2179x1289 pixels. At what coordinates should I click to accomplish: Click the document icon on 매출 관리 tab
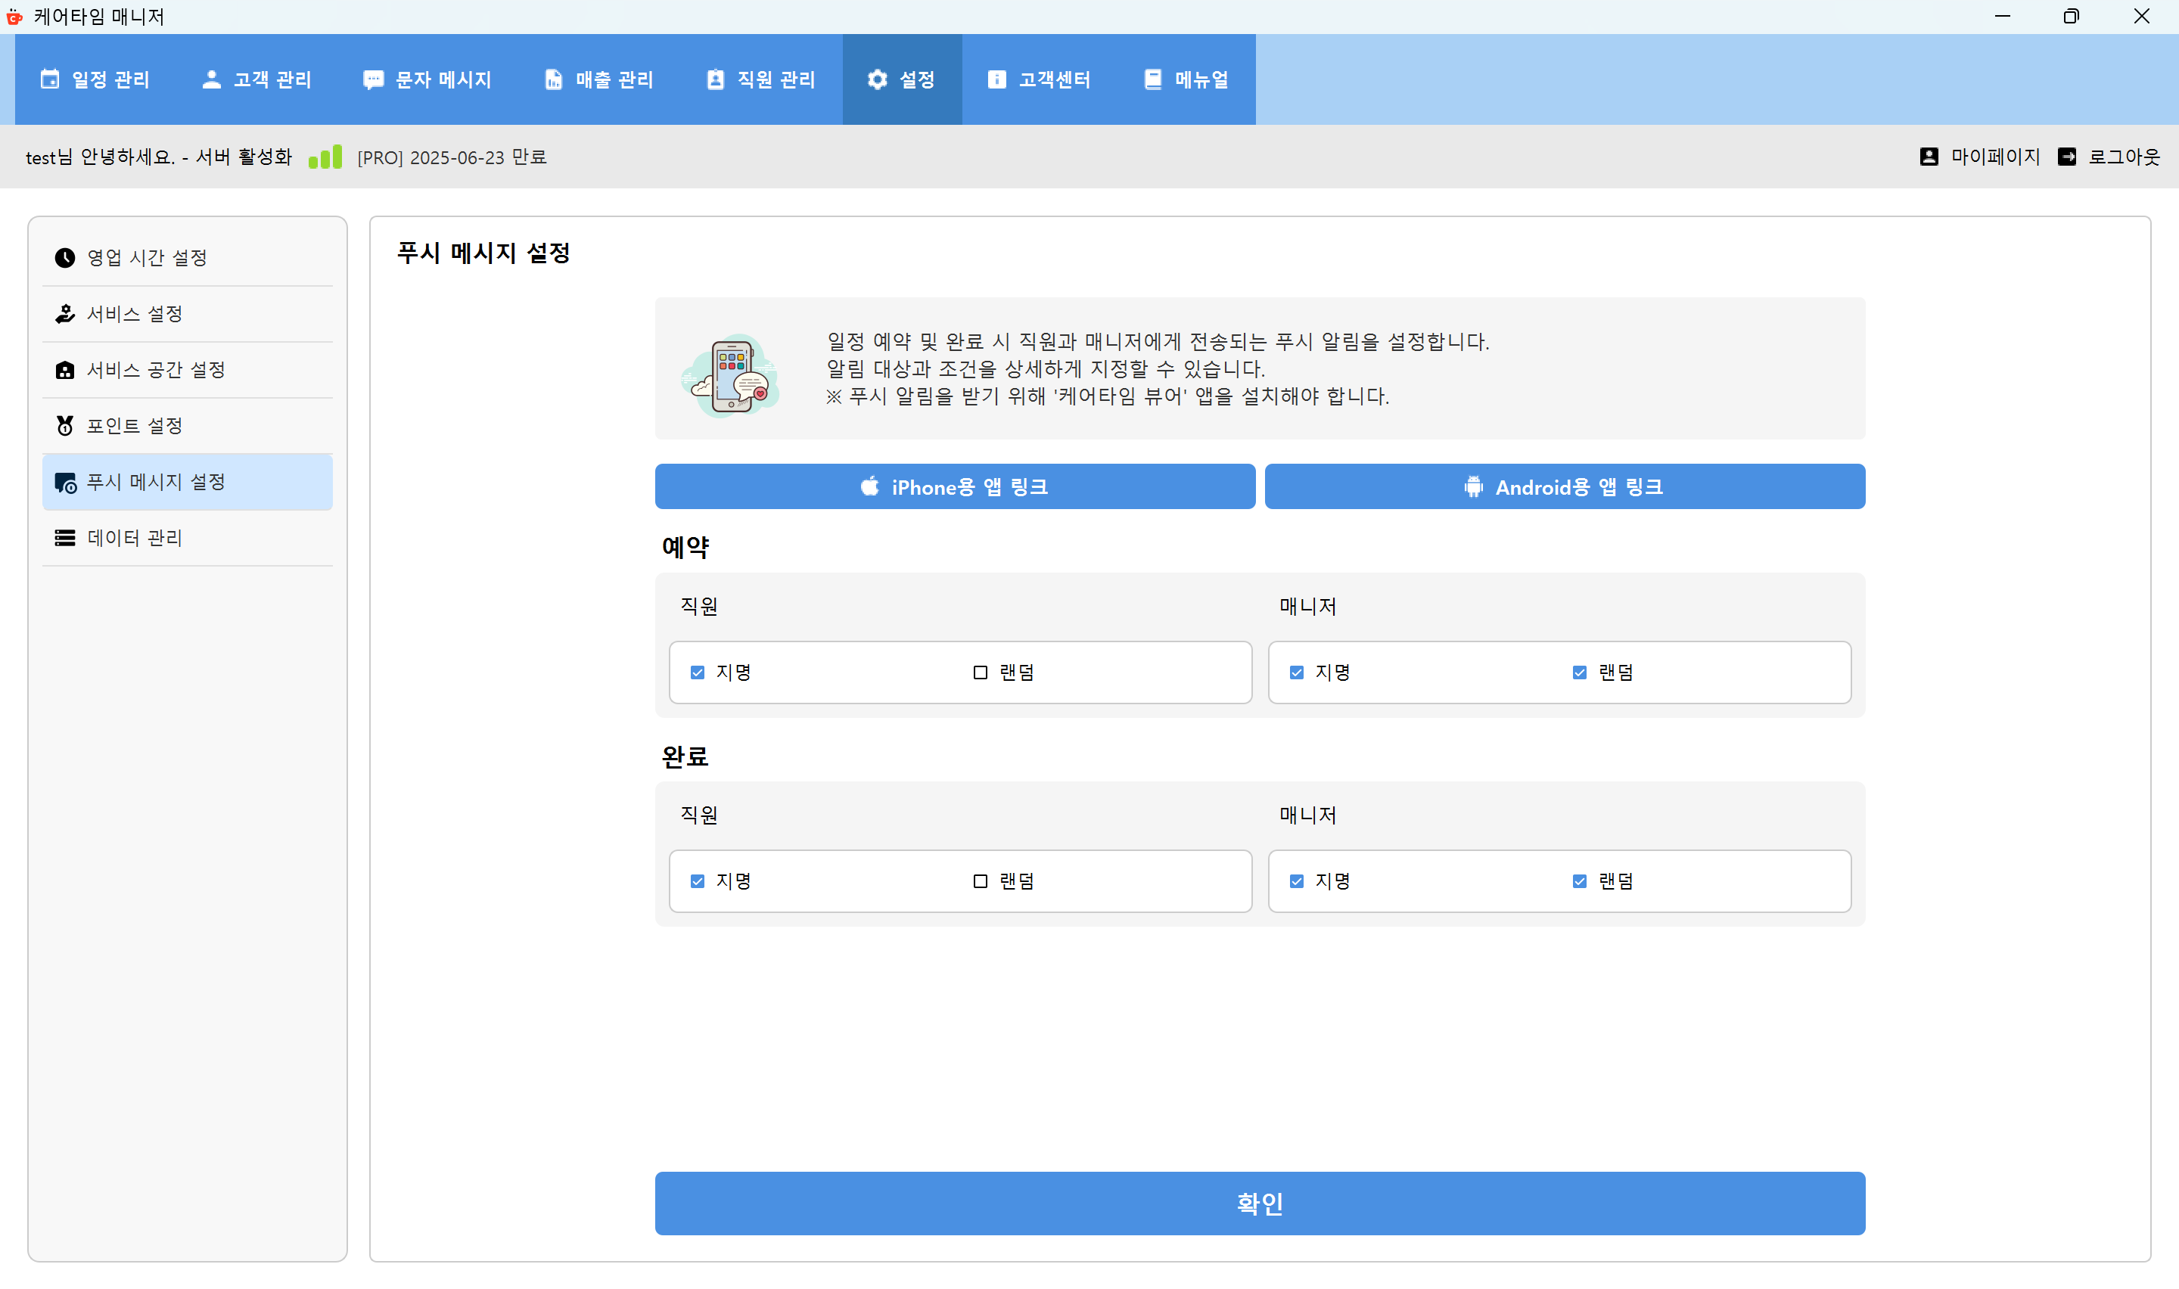click(x=553, y=79)
